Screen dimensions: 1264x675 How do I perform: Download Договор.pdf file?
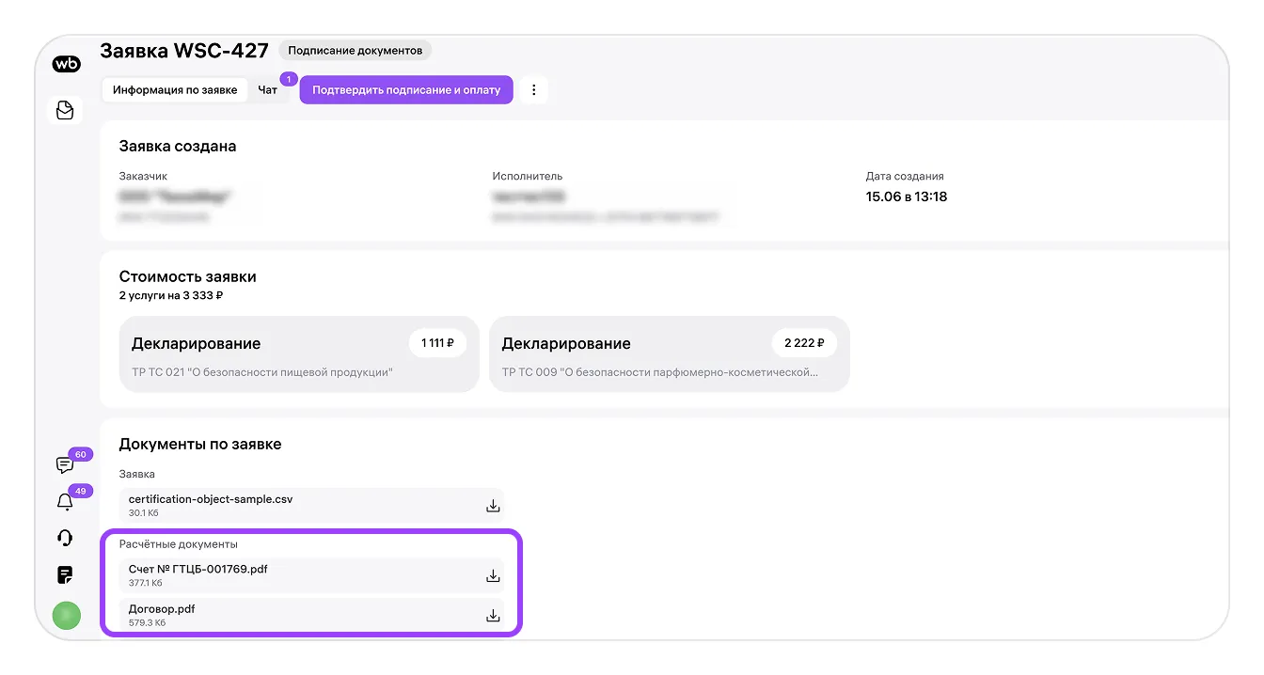tap(493, 616)
